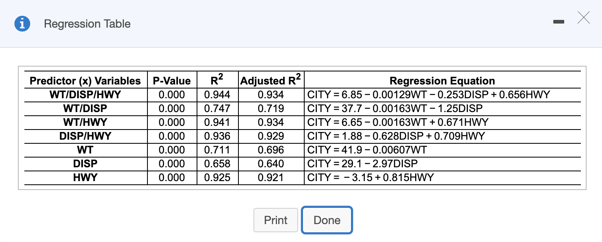Select R² value 0.941
Screen dimensions: 602x242
tap(217, 122)
